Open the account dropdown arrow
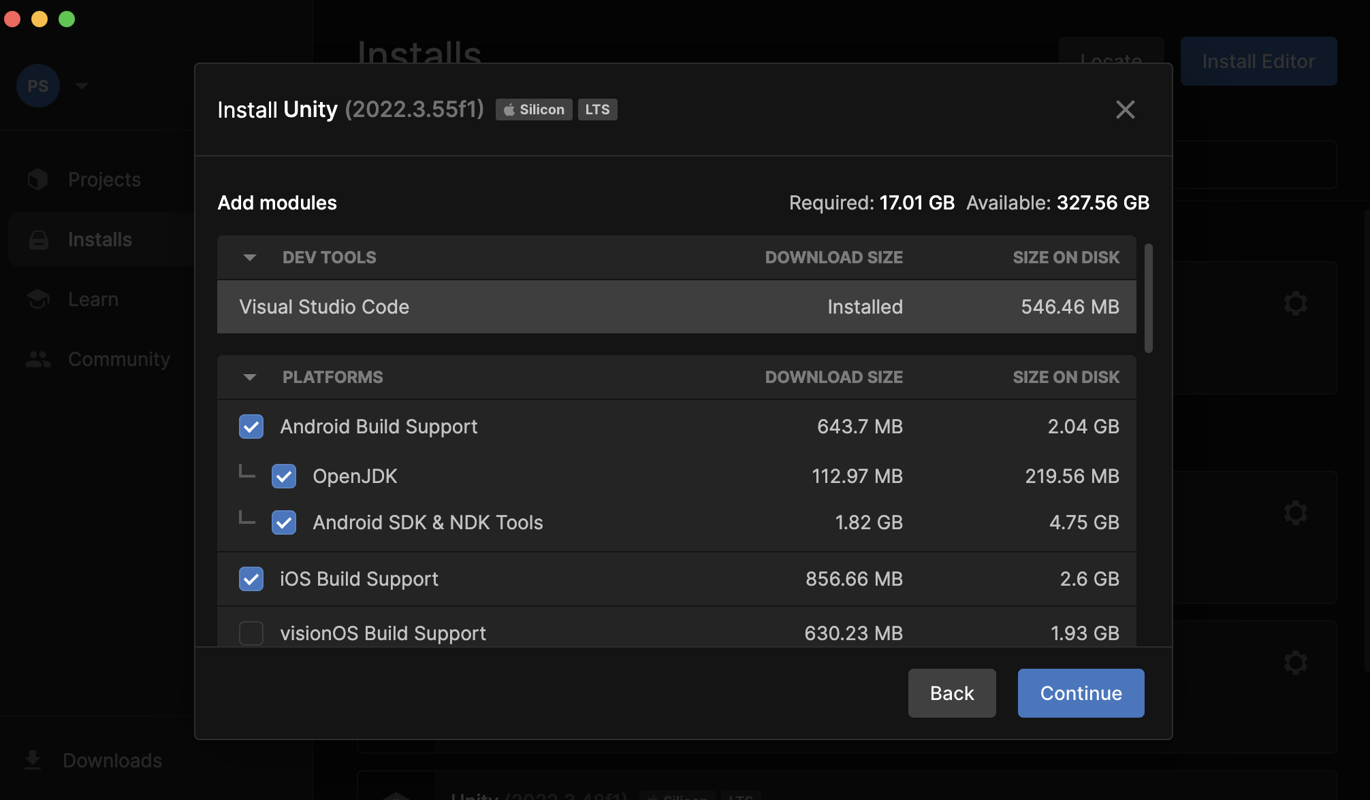Viewport: 1370px width, 800px height. (82, 86)
